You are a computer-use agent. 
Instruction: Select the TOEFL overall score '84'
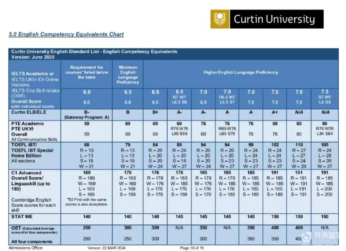[x=155, y=145]
